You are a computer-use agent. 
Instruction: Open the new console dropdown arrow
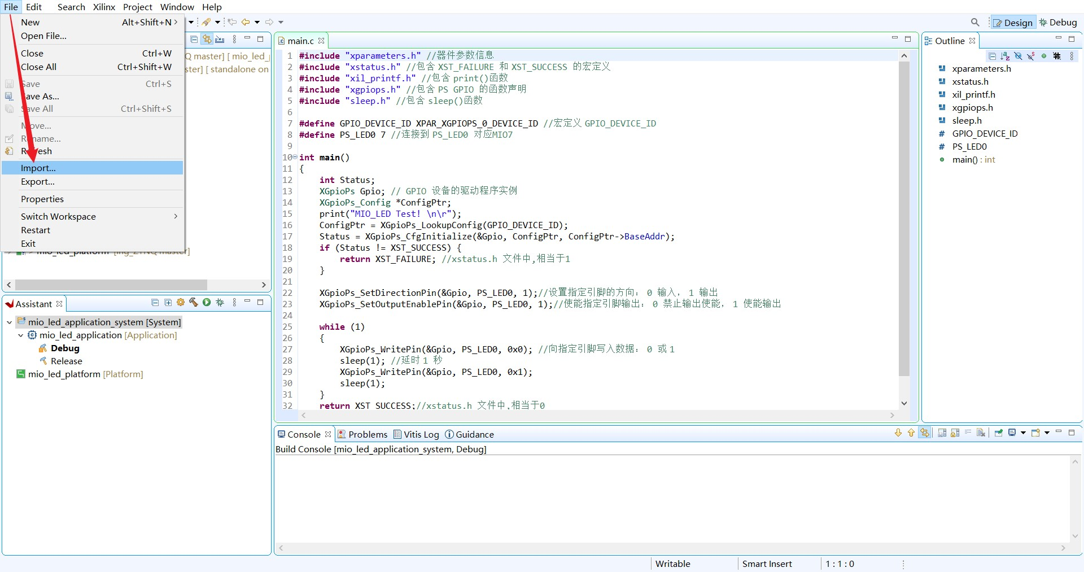click(x=1047, y=433)
